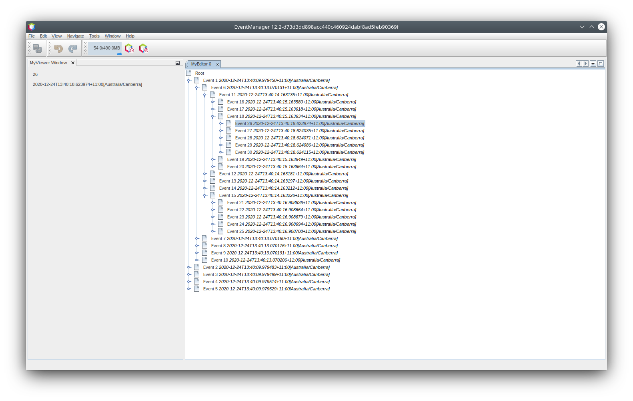Viewport: 633px width, 401px height.
Task: Click the Profile IDE icon with clock
Action: pyautogui.click(x=129, y=48)
